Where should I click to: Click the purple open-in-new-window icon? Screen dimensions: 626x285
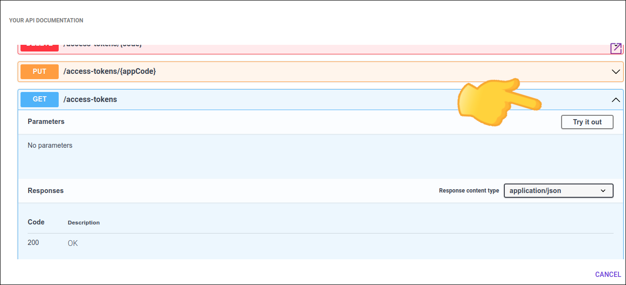click(616, 48)
